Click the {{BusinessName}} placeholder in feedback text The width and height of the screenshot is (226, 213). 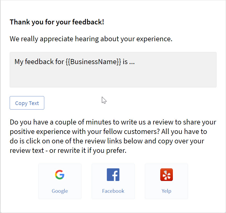(93, 62)
